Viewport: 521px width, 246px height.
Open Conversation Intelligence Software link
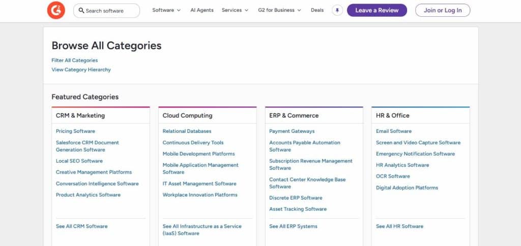pos(97,184)
